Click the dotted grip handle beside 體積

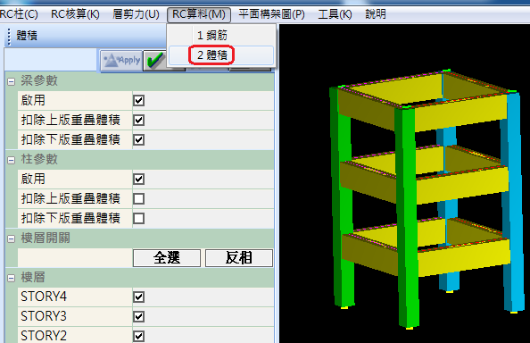click(9, 37)
